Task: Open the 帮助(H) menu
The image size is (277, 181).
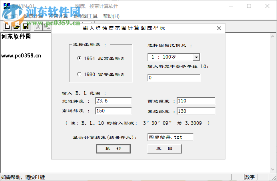Action: point(111,16)
